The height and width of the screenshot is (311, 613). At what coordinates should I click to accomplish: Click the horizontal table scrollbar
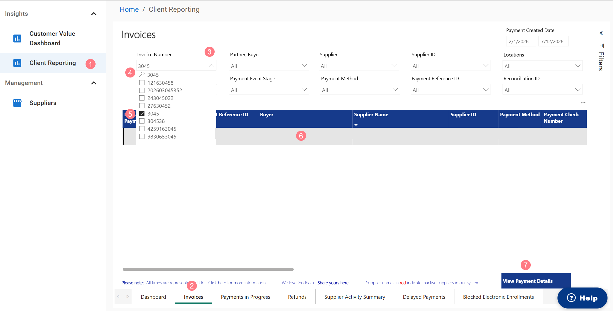pyautogui.click(x=208, y=269)
